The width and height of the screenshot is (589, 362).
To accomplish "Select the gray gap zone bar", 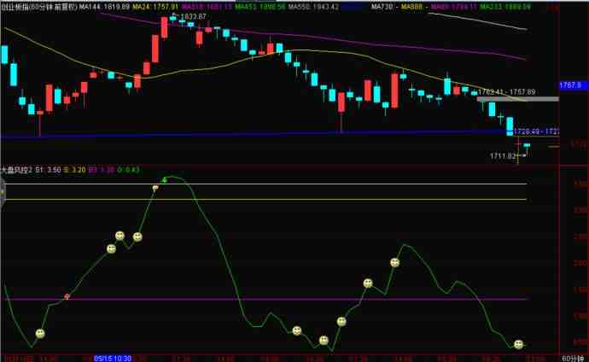I will coord(517,99).
